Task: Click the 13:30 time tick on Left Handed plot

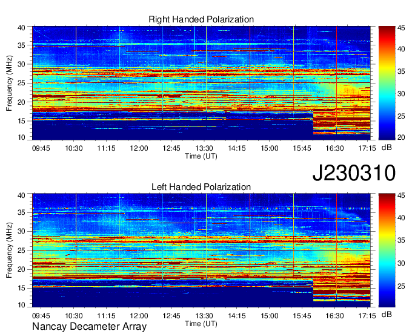Action: pyautogui.click(x=204, y=316)
